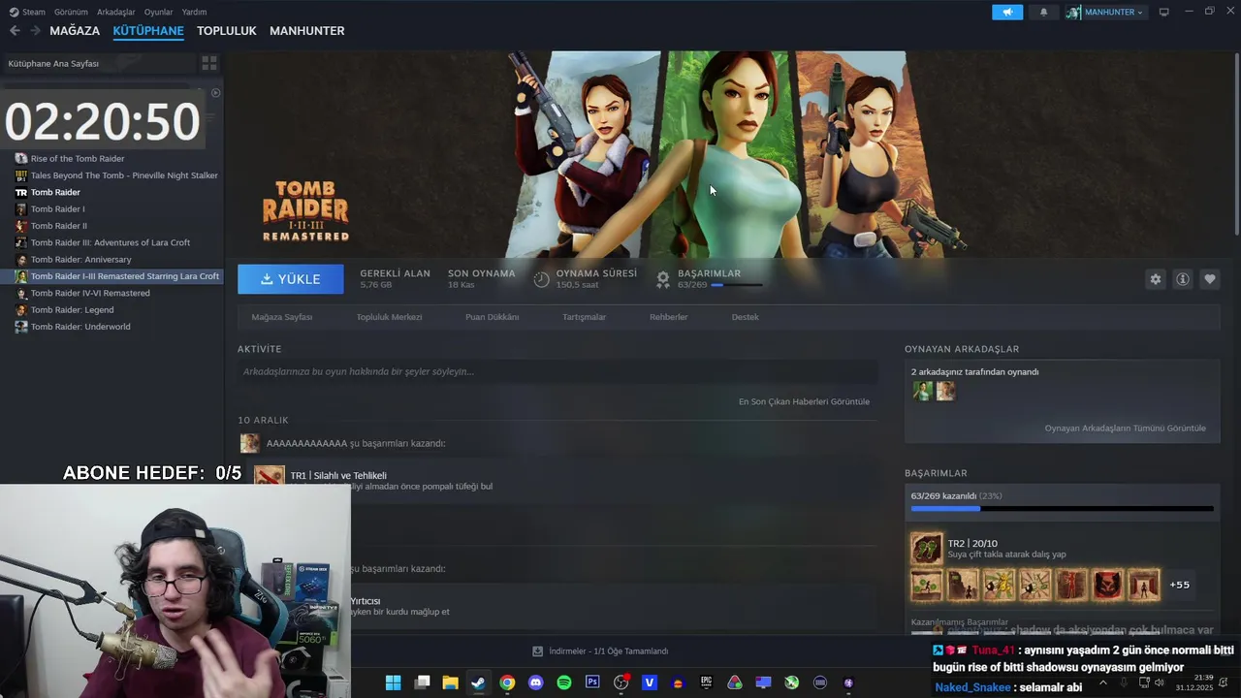Open first friend avatar under Oynayan Arkadaşlar

[922, 391]
